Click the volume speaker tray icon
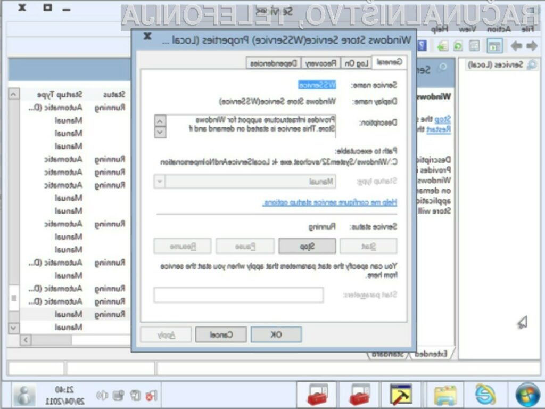Image resolution: width=545 pixels, height=409 pixels. (102, 395)
